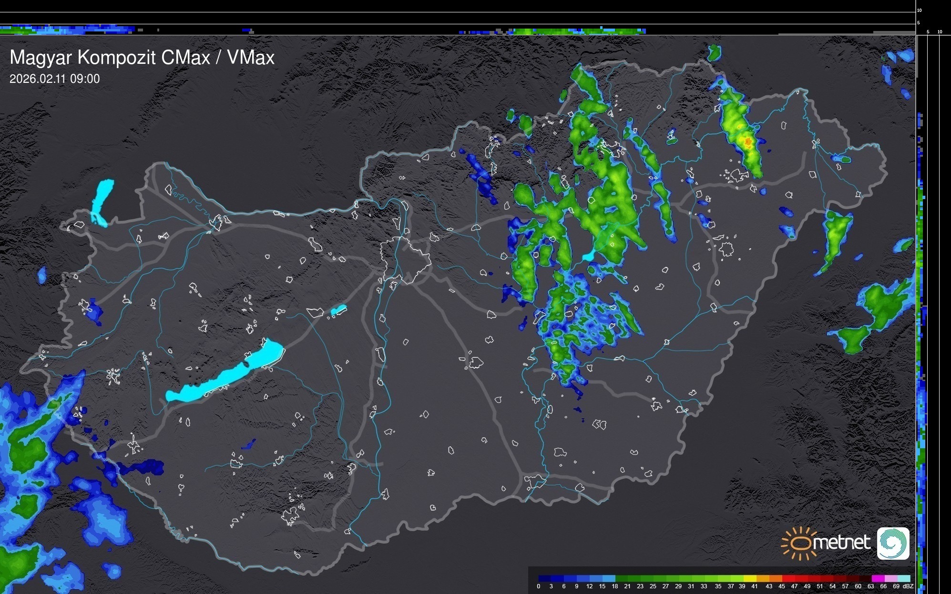951x594 pixels.
Task: Click the small cyan Lake Tisza shape
Action: click(589, 257)
